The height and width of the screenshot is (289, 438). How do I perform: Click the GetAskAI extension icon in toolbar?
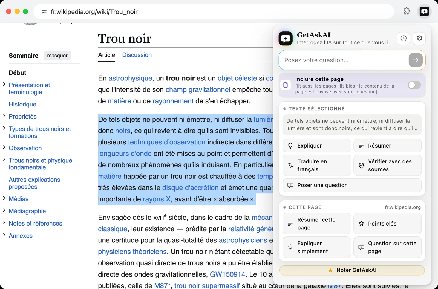pyautogui.click(x=424, y=11)
